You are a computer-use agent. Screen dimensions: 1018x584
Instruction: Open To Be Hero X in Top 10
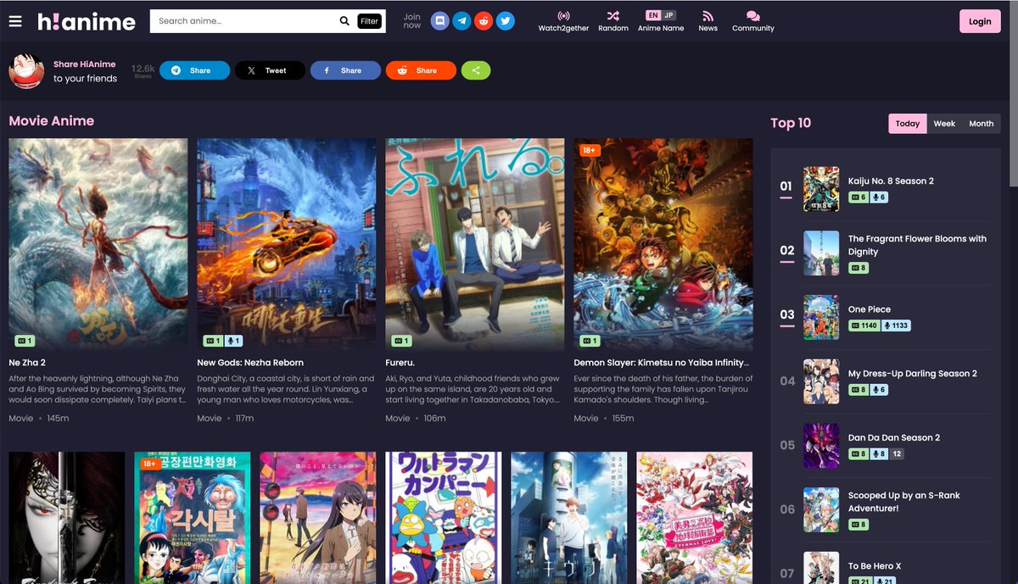coord(875,566)
